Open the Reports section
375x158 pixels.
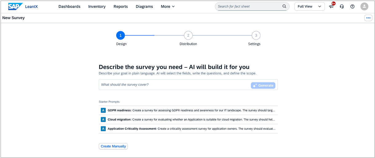pyautogui.click(x=120, y=6)
